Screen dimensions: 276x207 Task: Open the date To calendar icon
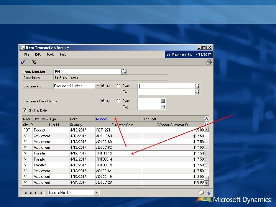pos(163,107)
